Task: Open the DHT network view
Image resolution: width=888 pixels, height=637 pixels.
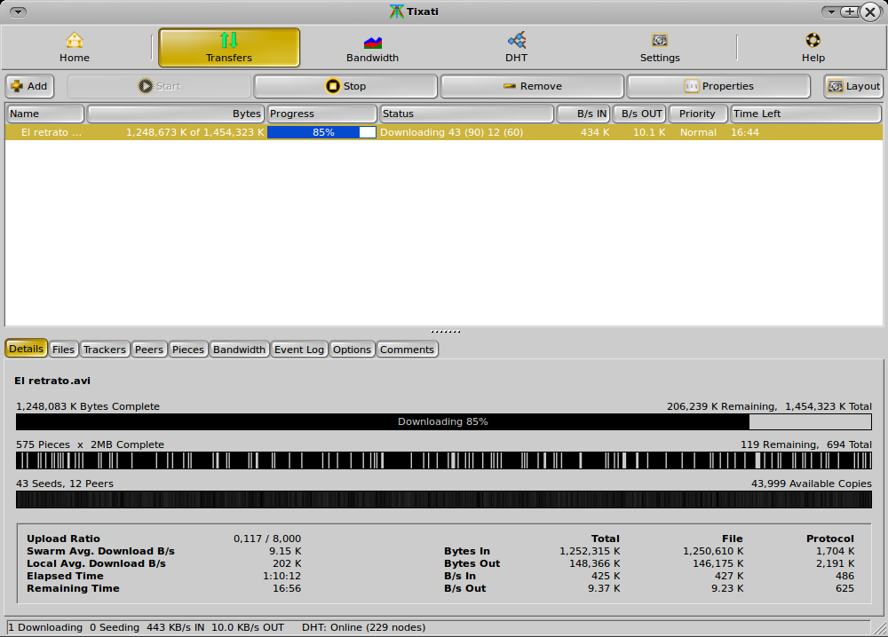Action: point(516,46)
